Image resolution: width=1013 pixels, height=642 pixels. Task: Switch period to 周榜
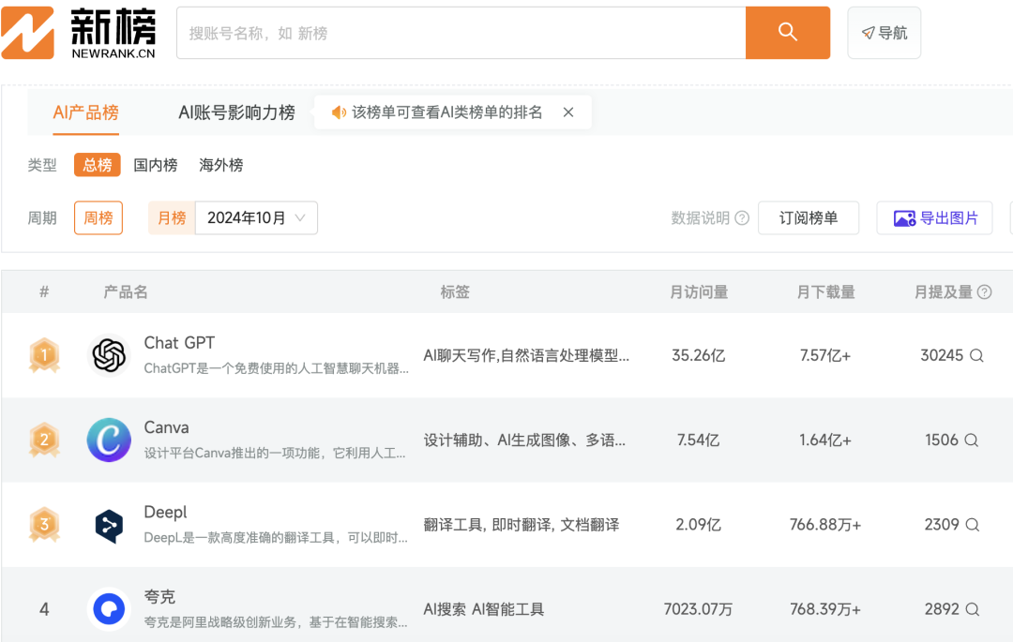pos(98,218)
